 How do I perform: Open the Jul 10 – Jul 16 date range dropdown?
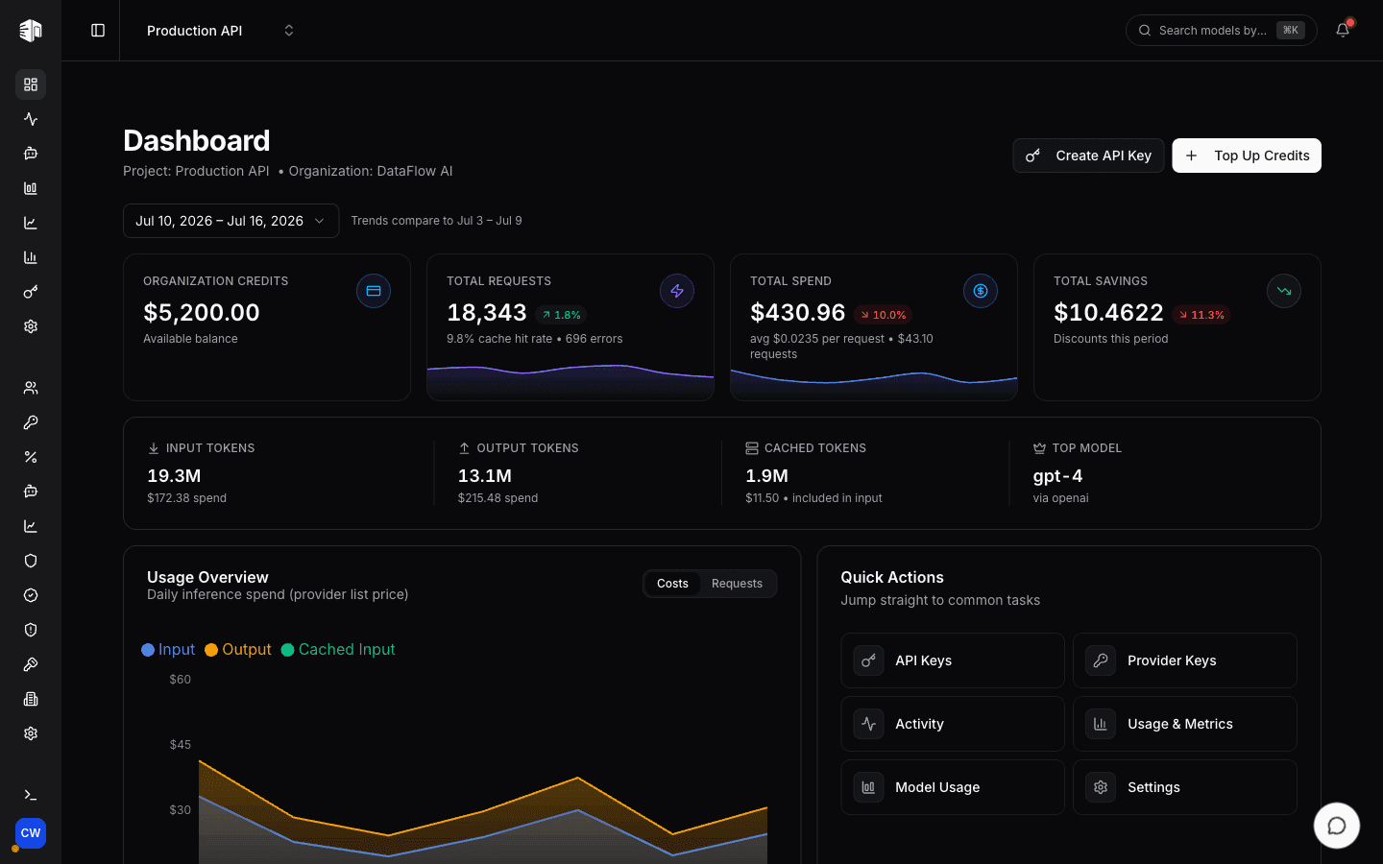230,221
